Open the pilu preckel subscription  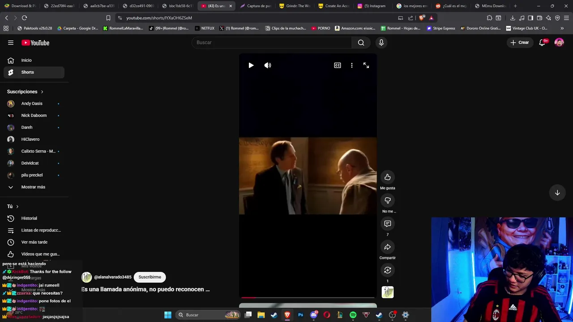[x=34, y=175]
